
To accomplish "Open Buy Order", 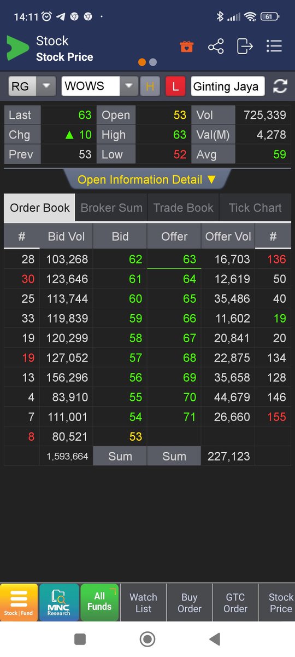I will 190,603.
